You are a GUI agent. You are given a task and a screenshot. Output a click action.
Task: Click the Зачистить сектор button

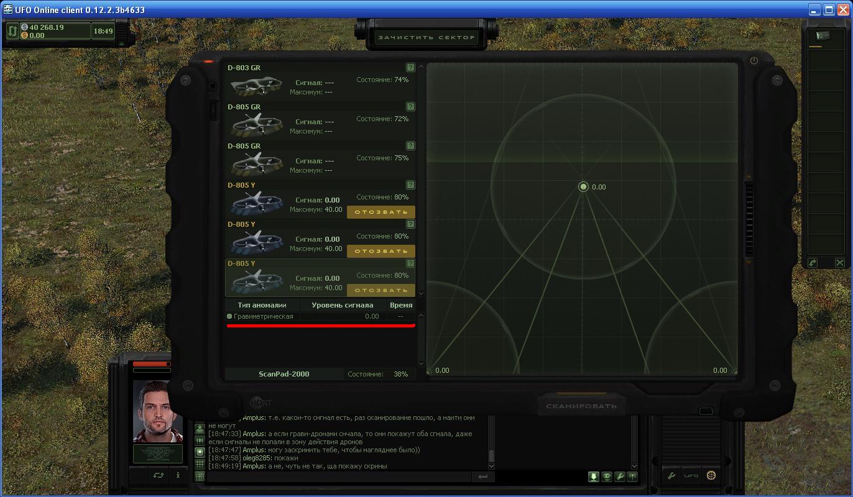point(426,37)
